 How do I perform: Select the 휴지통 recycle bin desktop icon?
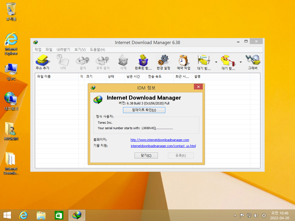[11, 12]
